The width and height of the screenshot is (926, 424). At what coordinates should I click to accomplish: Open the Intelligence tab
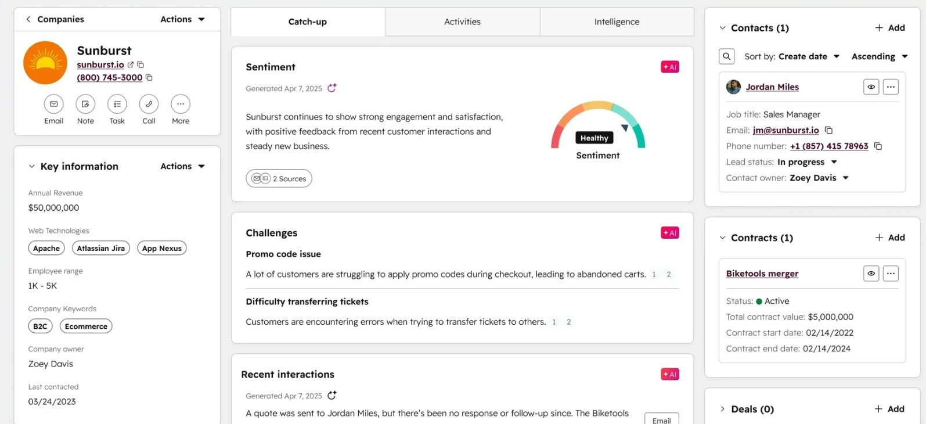[x=617, y=21]
